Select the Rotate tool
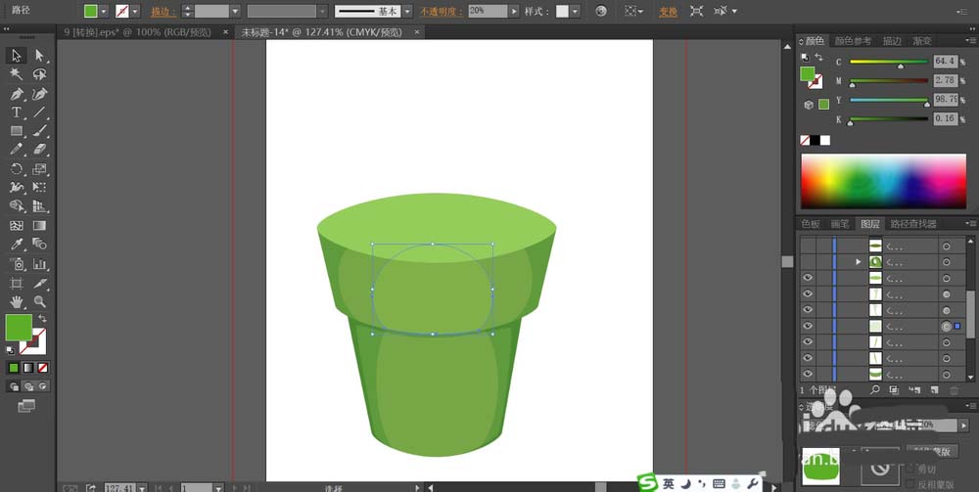The image size is (979, 492). tap(17, 168)
